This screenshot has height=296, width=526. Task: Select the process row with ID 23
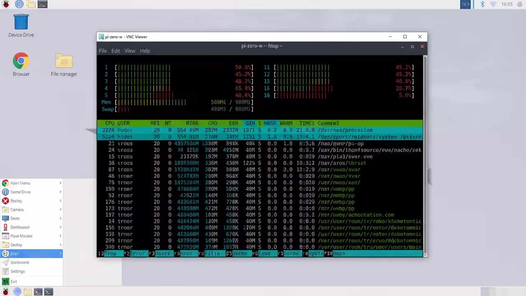click(x=260, y=143)
